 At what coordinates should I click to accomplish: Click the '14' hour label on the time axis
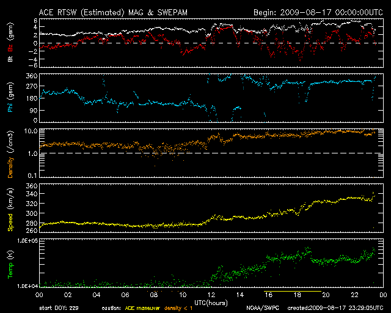click(x=240, y=295)
